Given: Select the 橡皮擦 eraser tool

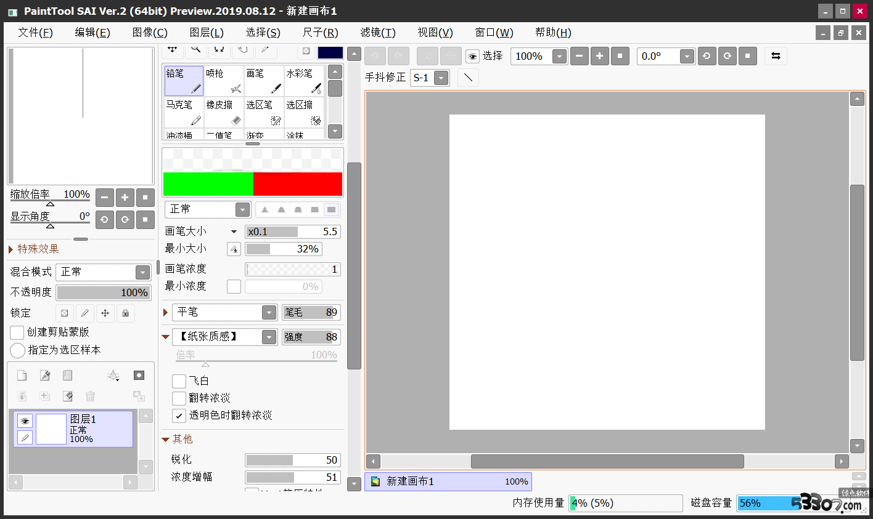Looking at the screenshot, I should (x=224, y=112).
